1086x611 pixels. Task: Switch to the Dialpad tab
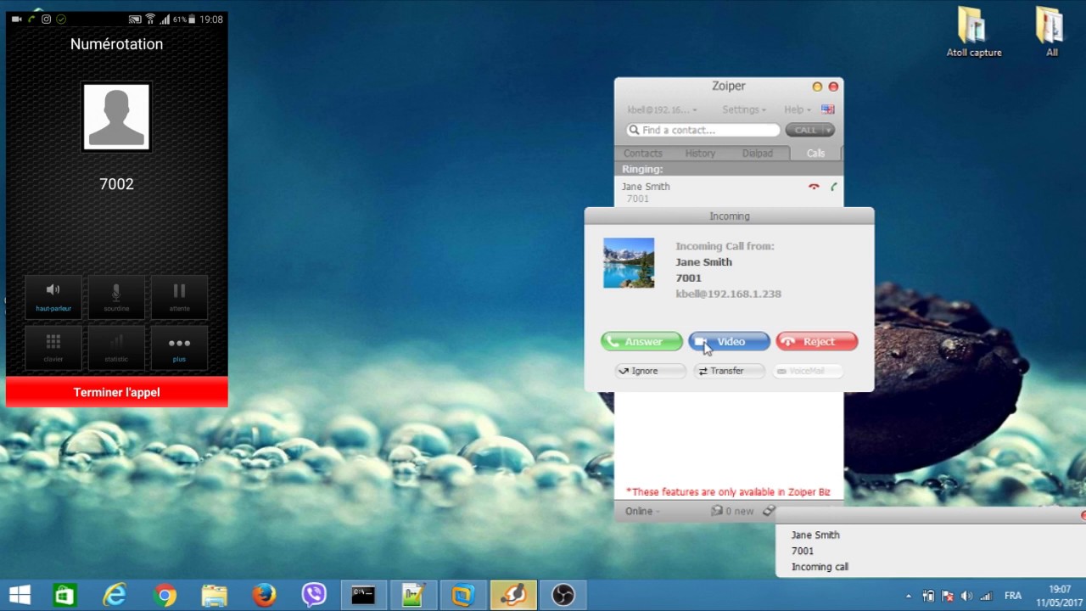(x=757, y=154)
